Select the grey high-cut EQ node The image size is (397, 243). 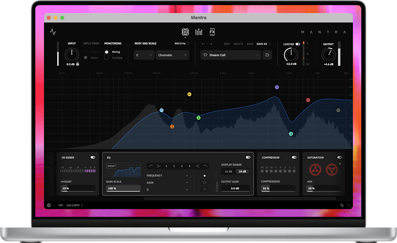click(x=338, y=110)
